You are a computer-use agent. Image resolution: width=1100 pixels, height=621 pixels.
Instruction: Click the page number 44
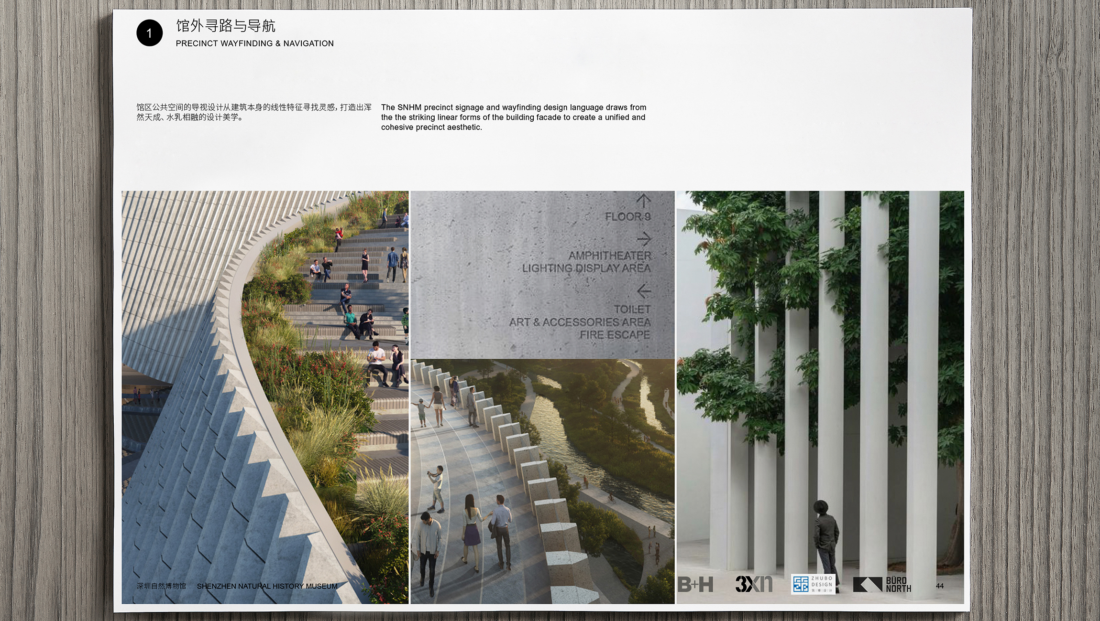click(939, 586)
